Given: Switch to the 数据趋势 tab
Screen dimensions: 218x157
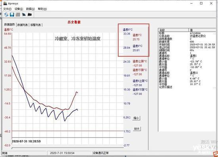Looking at the screenshot, I should tap(10, 25).
